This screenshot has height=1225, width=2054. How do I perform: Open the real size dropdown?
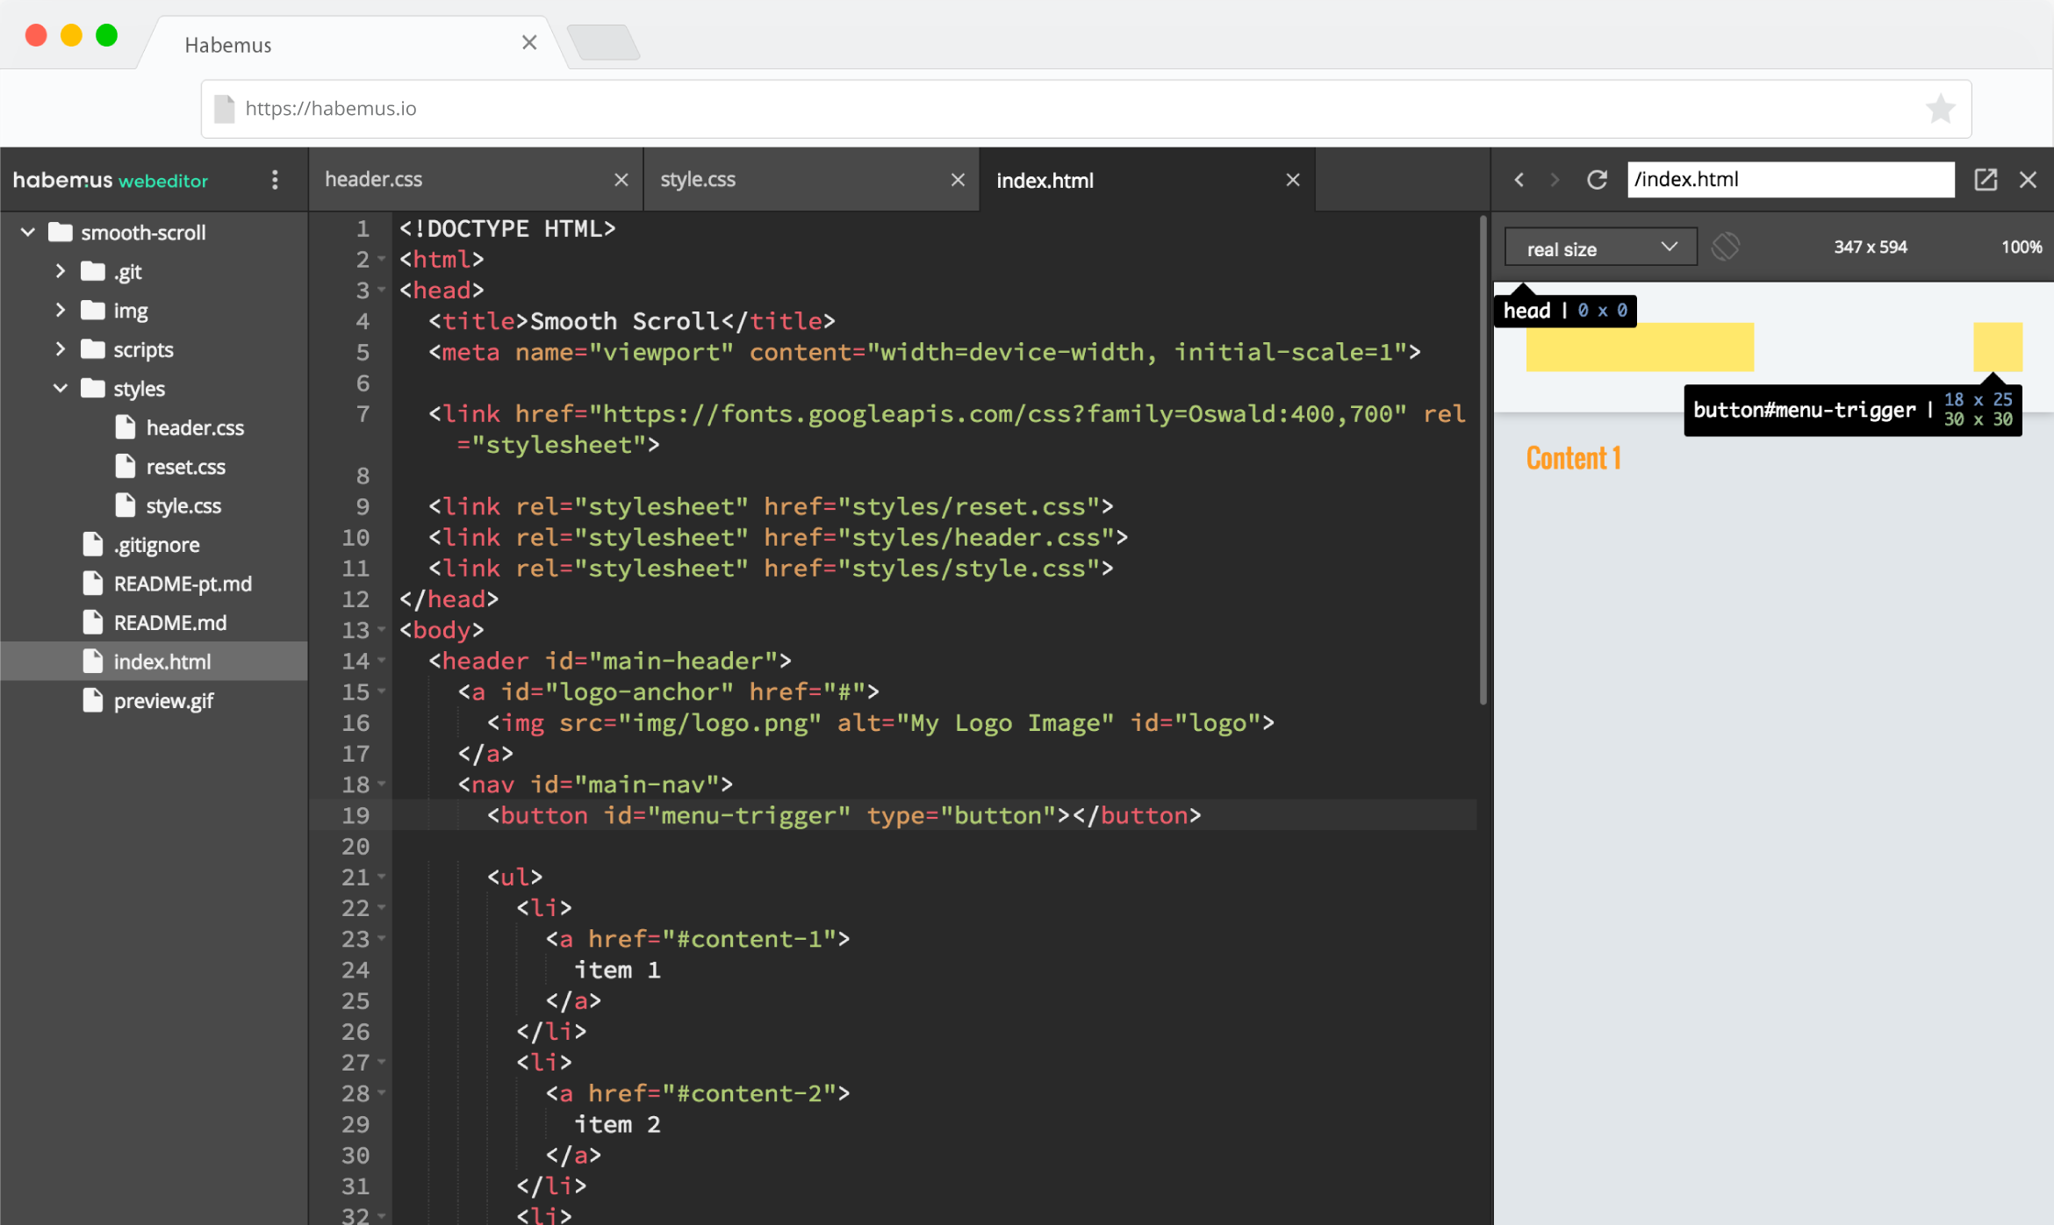coord(1600,248)
